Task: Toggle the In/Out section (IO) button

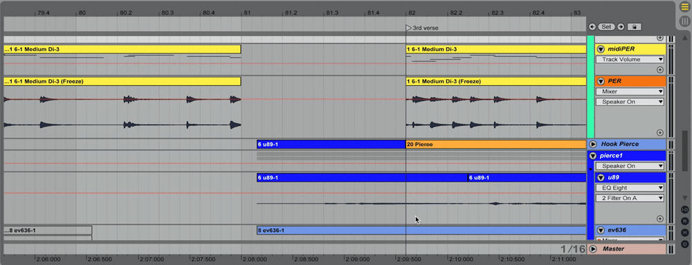Action: tap(684, 209)
